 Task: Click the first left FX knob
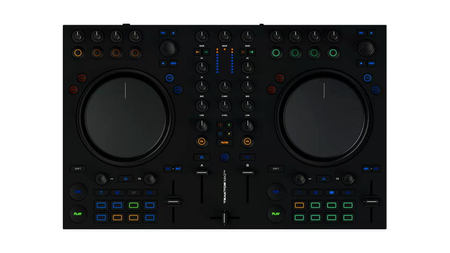(x=78, y=37)
